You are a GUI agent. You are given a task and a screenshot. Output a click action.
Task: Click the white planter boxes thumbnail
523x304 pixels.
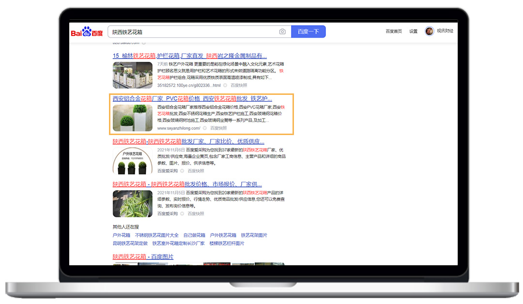[132, 118]
